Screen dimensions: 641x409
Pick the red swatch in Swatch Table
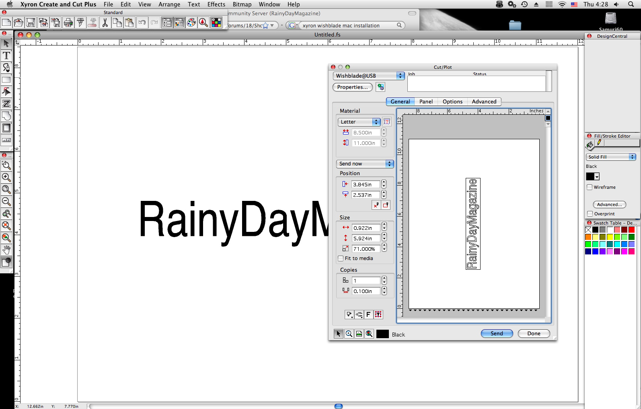[631, 230]
